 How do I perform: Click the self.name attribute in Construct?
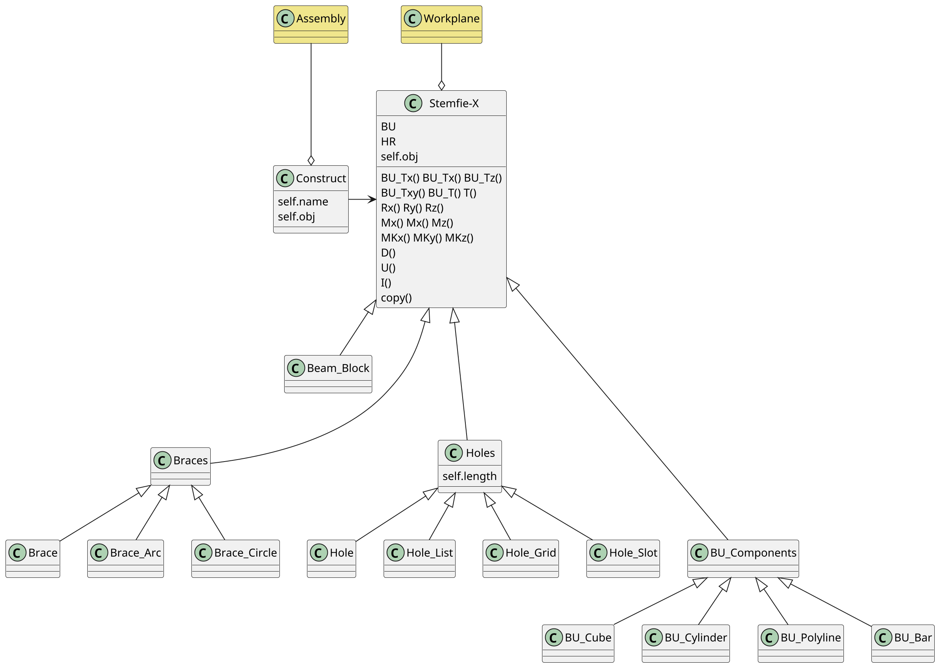coord(303,202)
